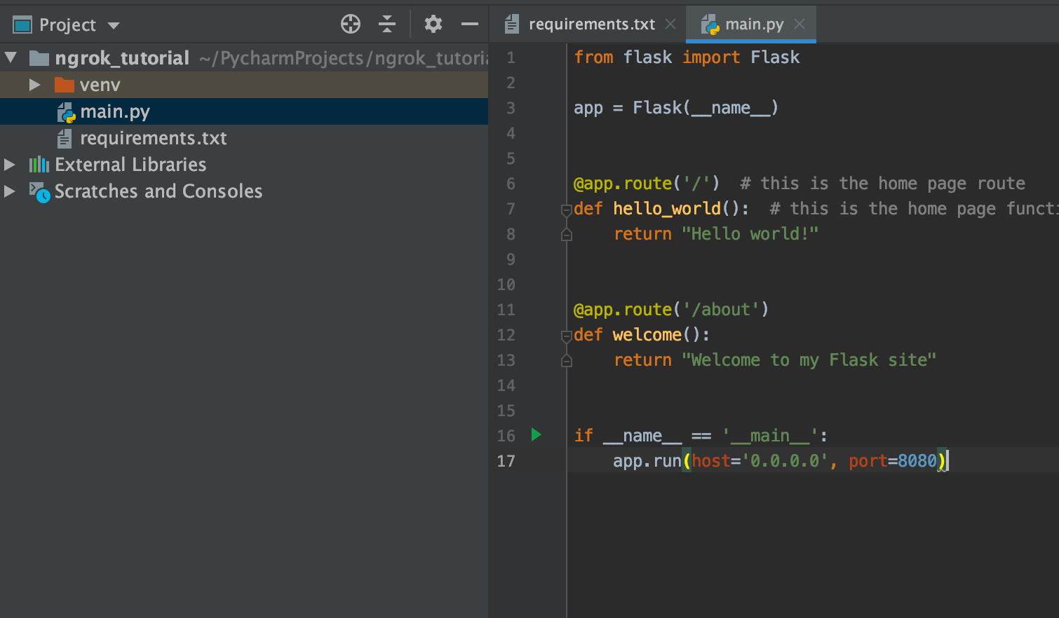The width and height of the screenshot is (1059, 618).
Task: Click line number 10 in the gutter
Action: click(506, 284)
